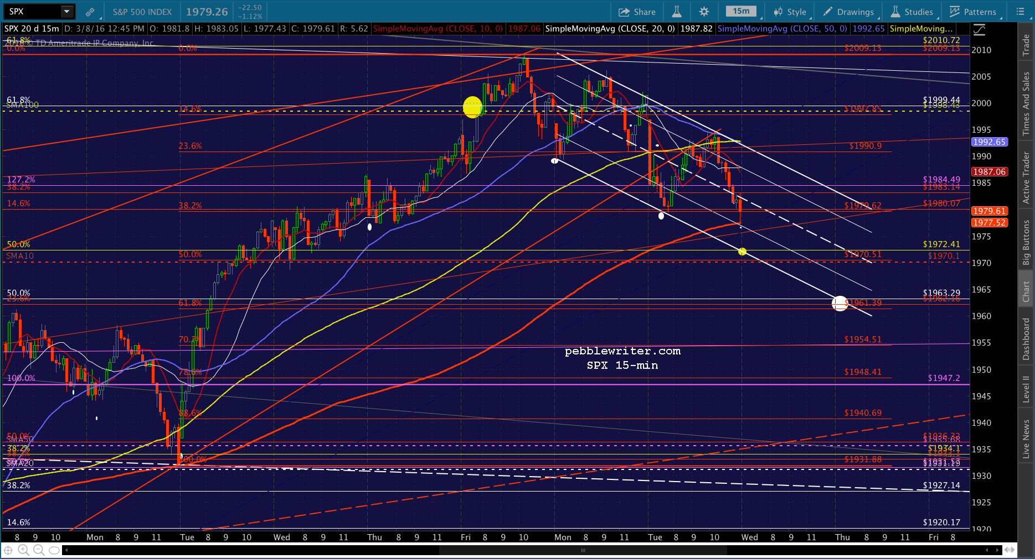The width and height of the screenshot is (1035, 559).
Task: Click the left arrow at scrollbar start
Action: tap(66, 550)
